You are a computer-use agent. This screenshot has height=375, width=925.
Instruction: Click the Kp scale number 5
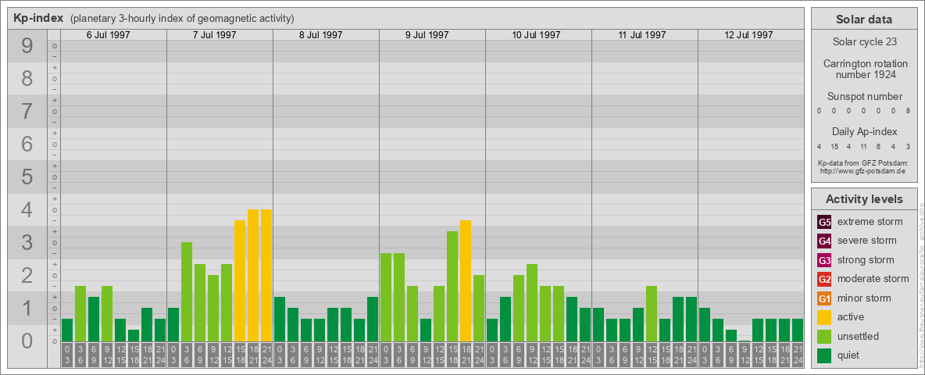click(27, 177)
